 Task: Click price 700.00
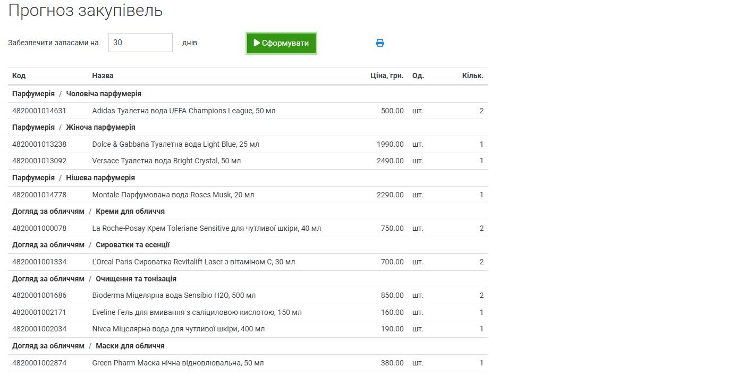pos(392,262)
